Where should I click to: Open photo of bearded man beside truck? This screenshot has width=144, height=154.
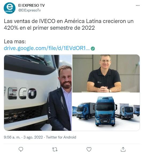click(38, 93)
